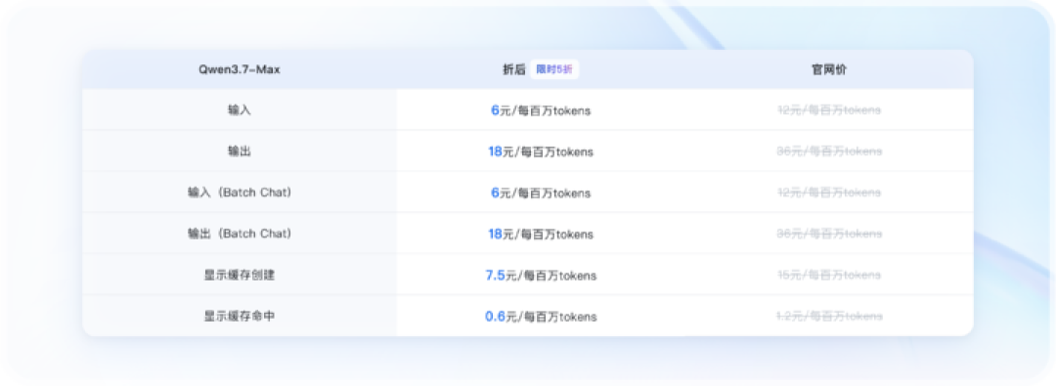Click struck-through 36元 price in plain 输出 row
The width and height of the screenshot is (1056, 386).
pos(829,151)
